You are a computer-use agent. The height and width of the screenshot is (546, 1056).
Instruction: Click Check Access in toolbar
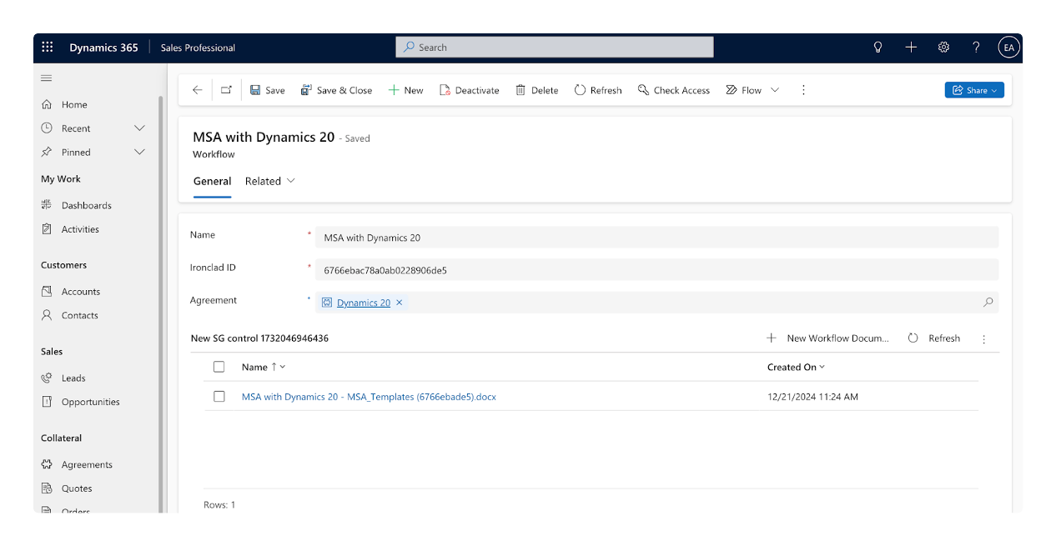[x=674, y=90]
